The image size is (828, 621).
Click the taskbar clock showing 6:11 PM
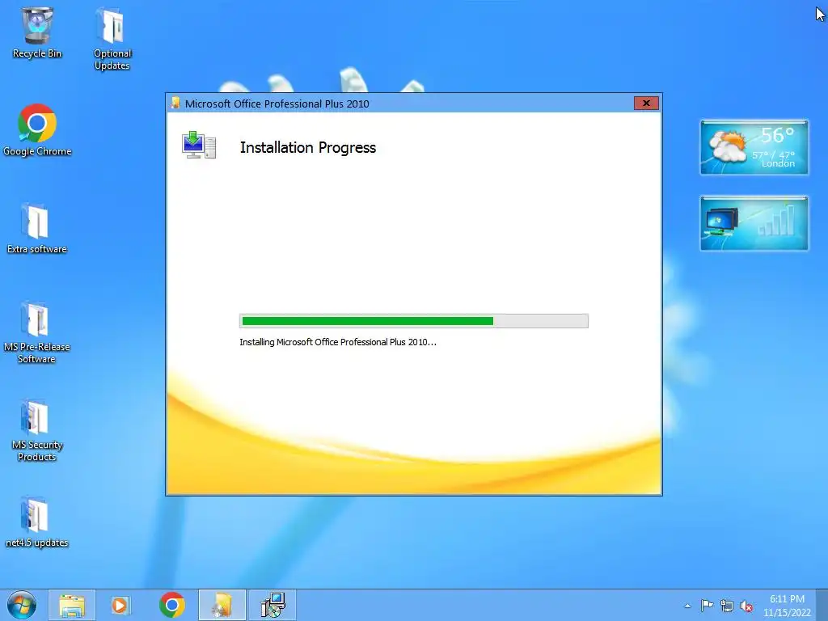tap(787, 606)
